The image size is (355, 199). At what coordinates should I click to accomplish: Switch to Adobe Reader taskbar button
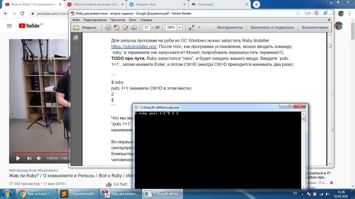click(x=120, y=194)
